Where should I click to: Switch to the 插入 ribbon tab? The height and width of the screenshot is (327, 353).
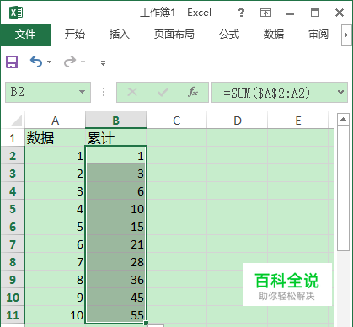point(120,35)
